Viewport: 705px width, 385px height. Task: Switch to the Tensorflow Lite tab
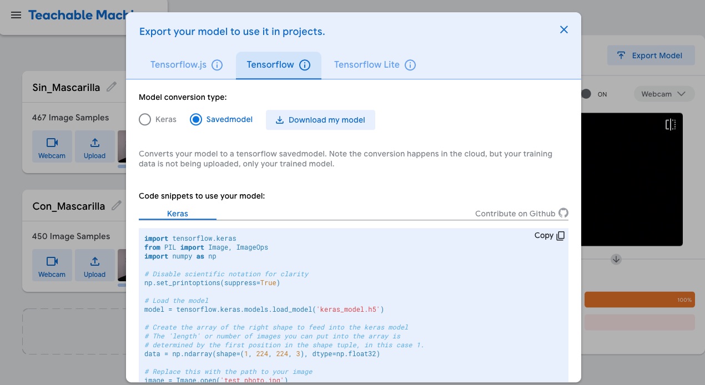click(367, 65)
